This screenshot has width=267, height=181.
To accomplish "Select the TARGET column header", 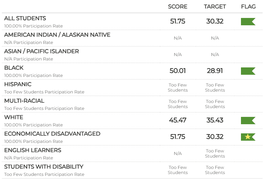I will tap(215, 7).
